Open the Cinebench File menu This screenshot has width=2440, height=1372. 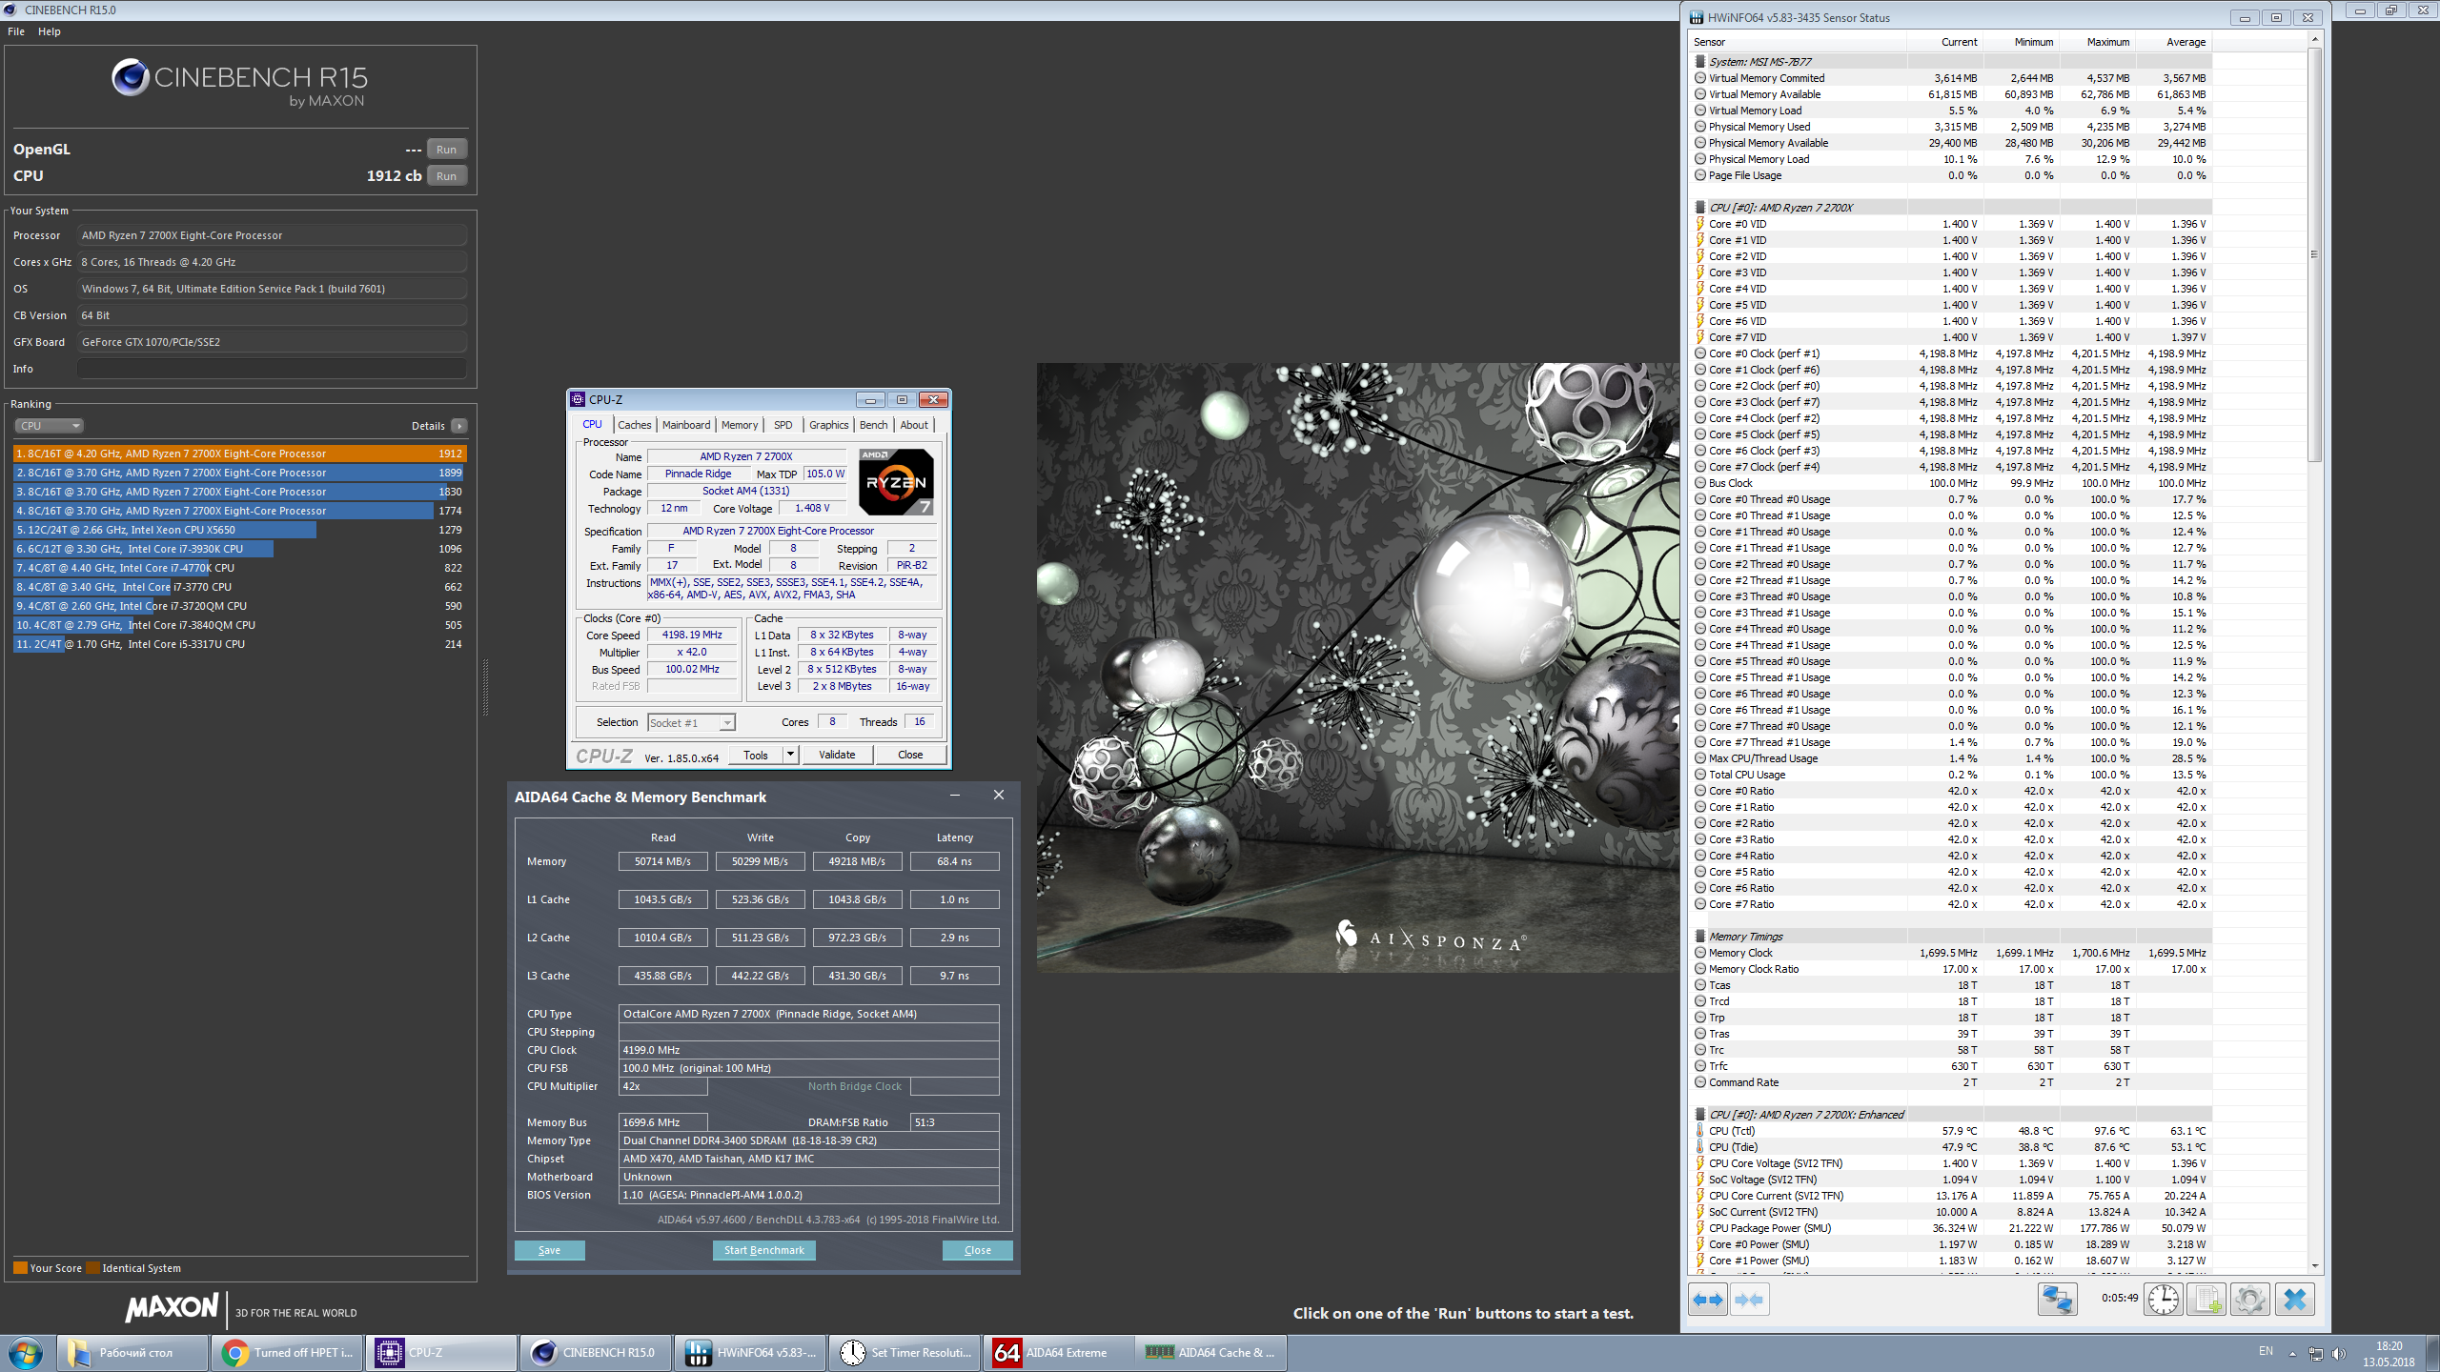click(16, 31)
